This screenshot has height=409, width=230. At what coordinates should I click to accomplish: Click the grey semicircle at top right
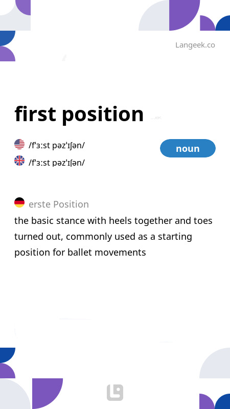[154, 16]
